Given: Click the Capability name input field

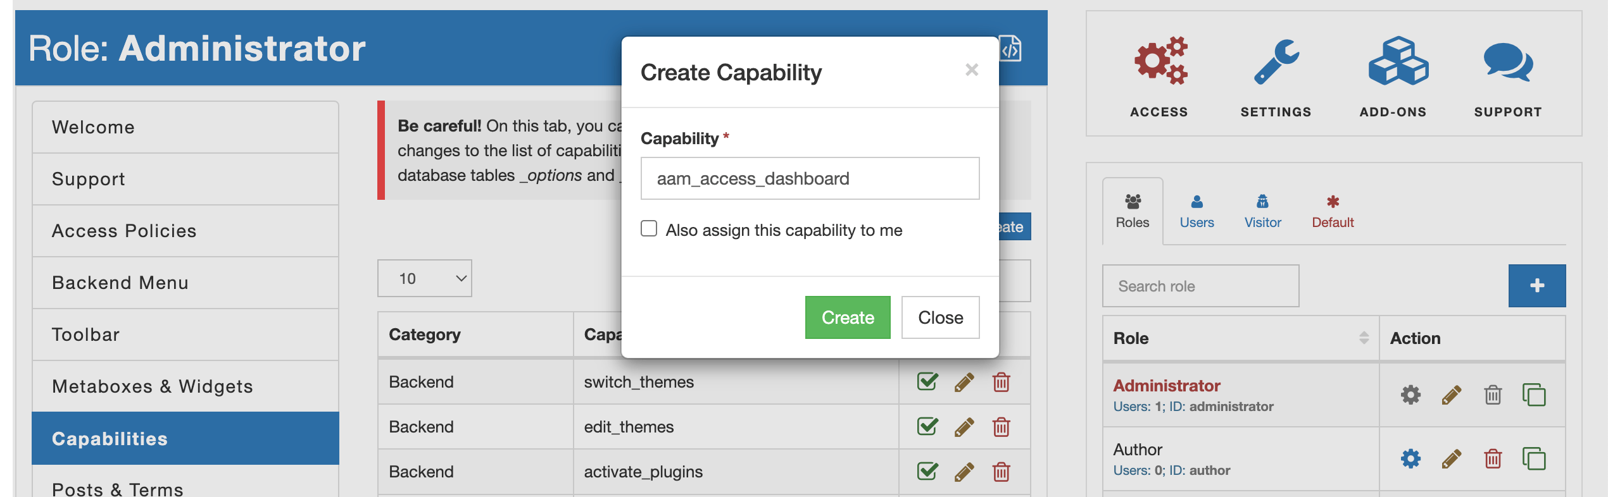Looking at the screenshot, I should [x=810, y=178].
